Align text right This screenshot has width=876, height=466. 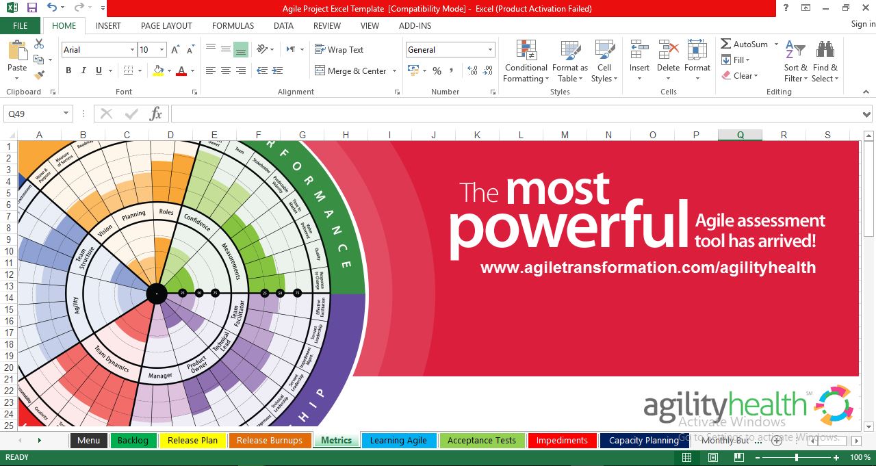point(241,70)
